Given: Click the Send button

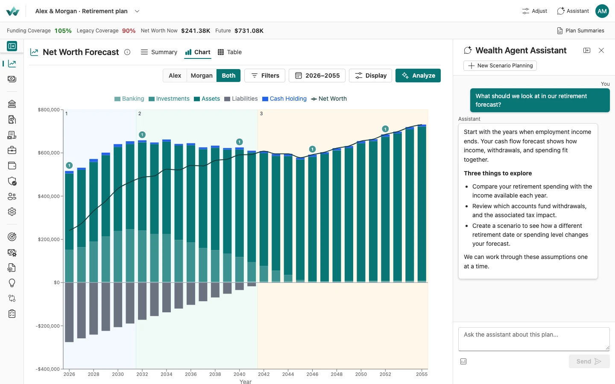Looking at the screenshot, I should click(x=589, y=361).
